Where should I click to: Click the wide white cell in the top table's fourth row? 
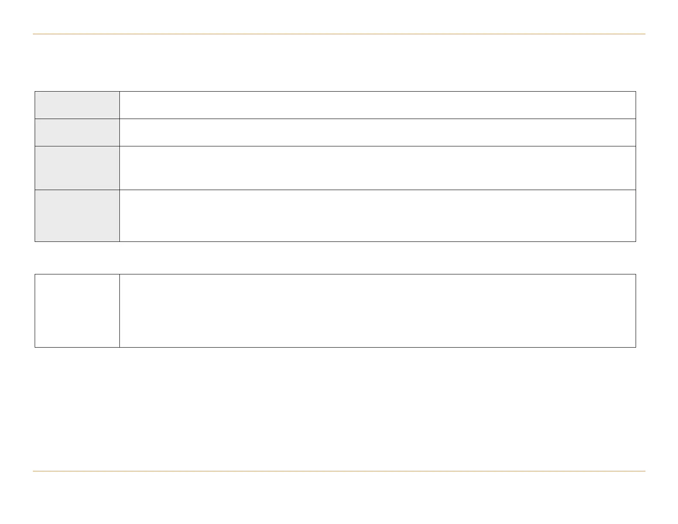pyautogui.click(x=378, y=216)
